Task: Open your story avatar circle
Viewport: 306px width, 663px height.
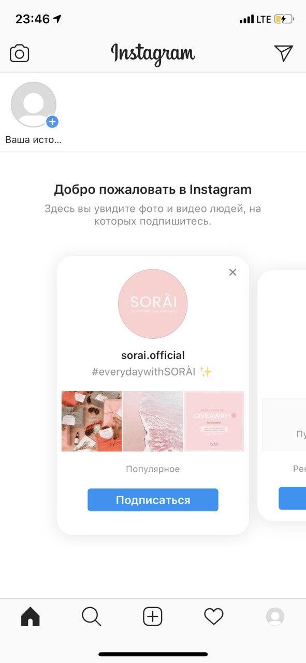Action: [34, 105]
